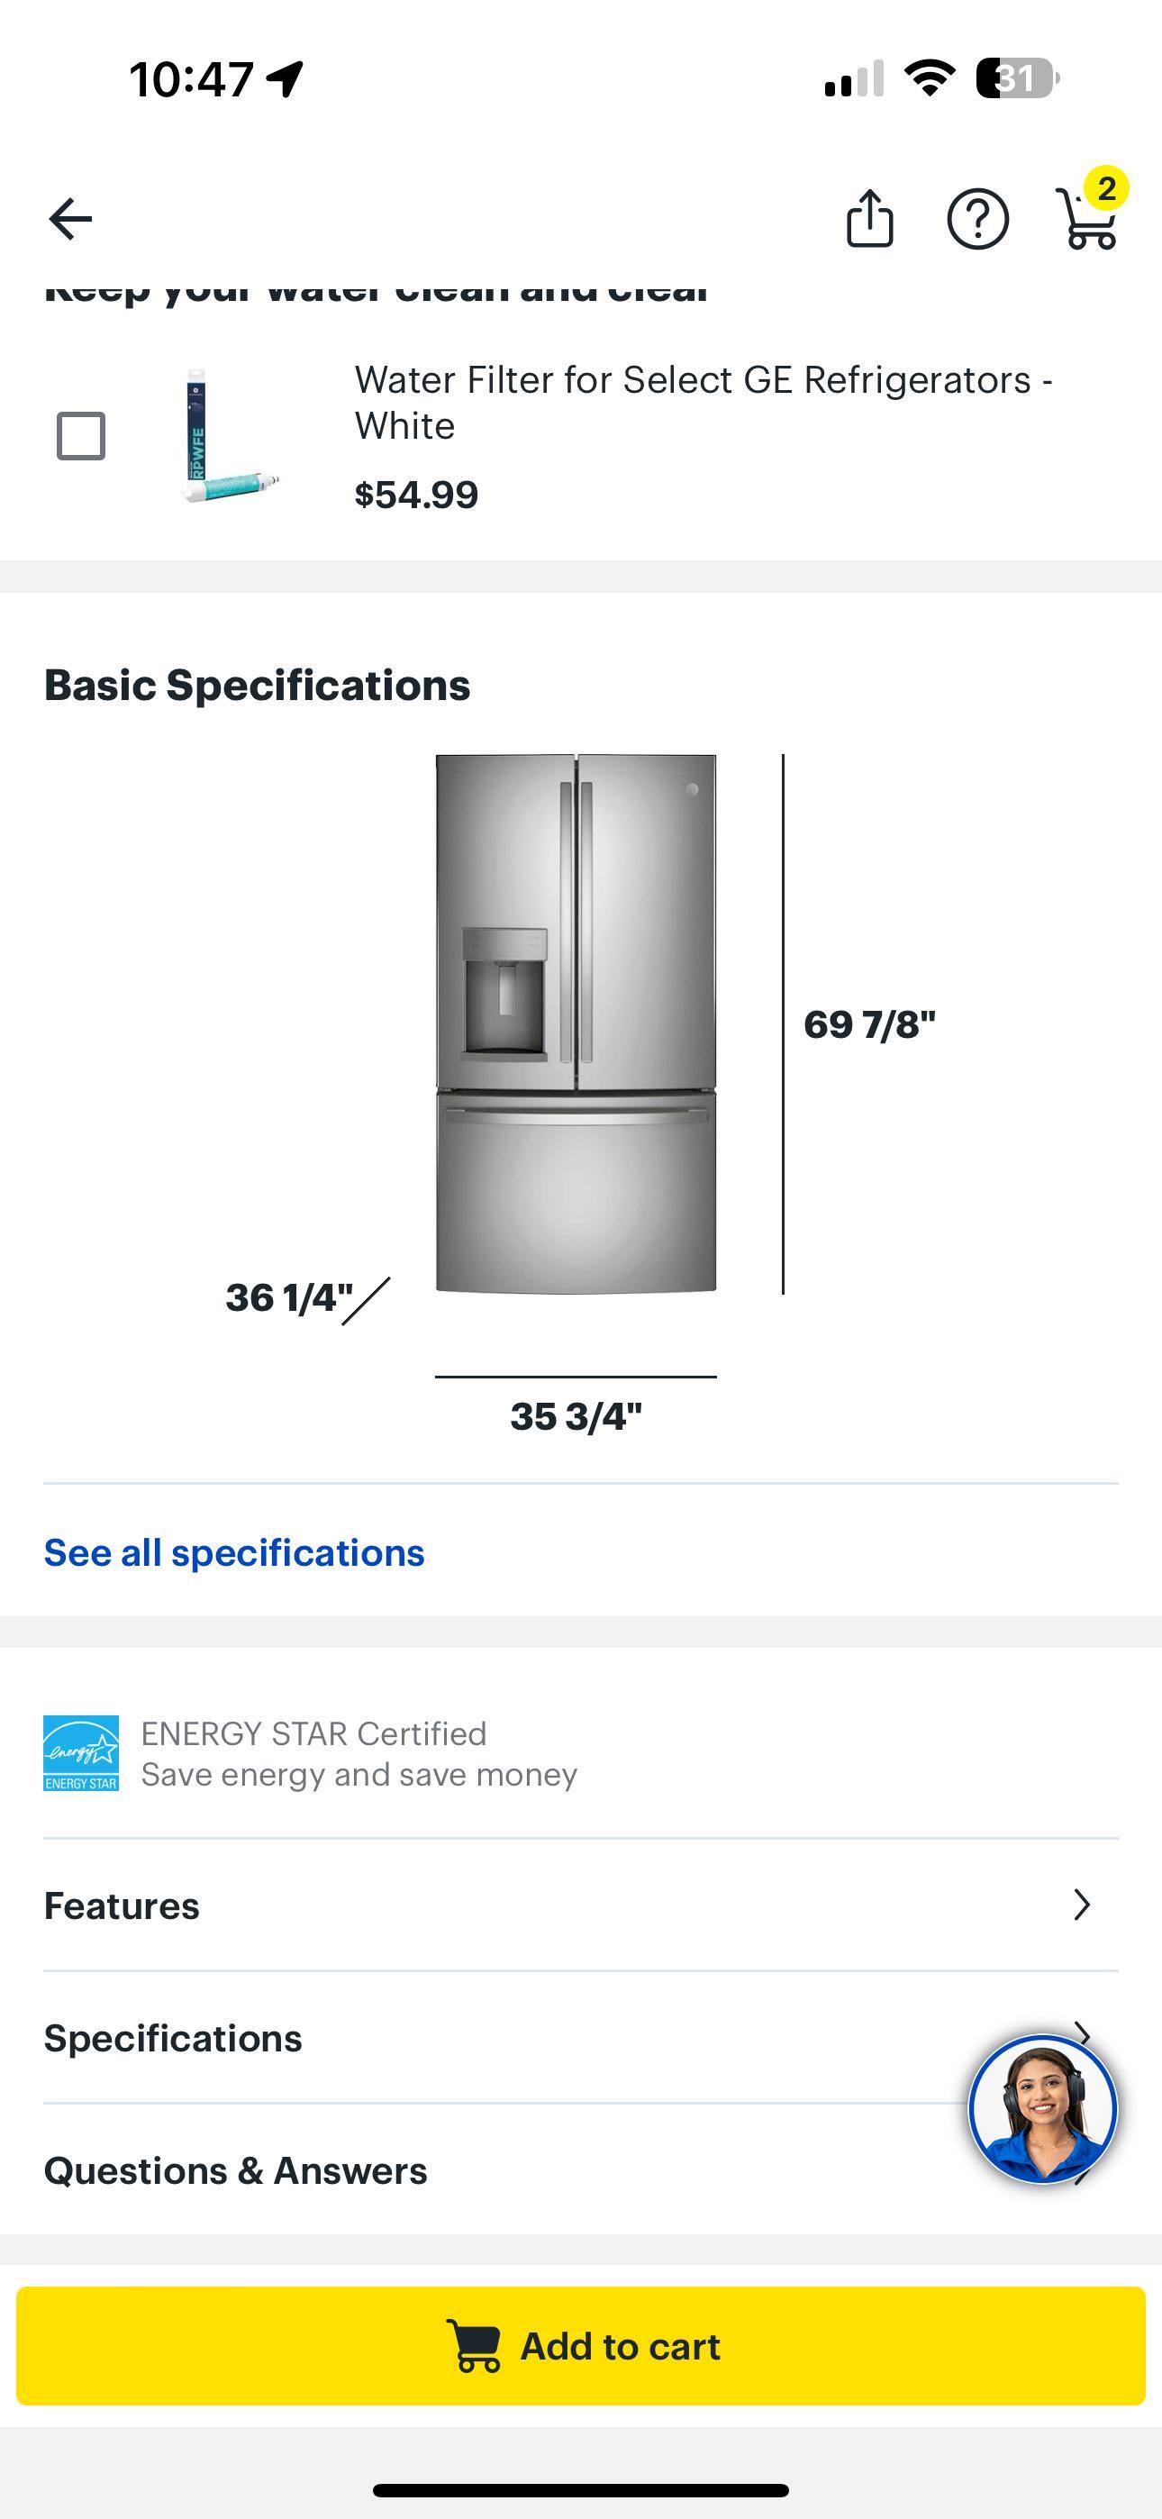Tap the water filter product thumbnail
1162x2519 pixels.
pyautogui.click(x=228, y=436)
